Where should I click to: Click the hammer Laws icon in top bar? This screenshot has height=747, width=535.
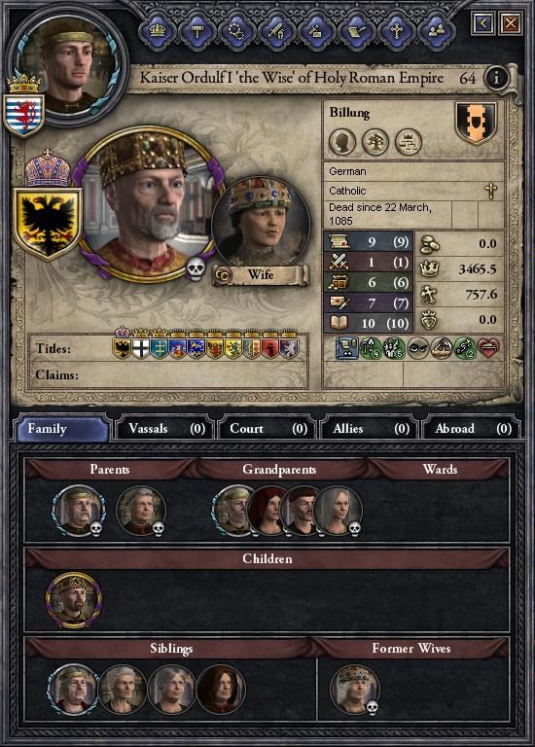(197, 31)
